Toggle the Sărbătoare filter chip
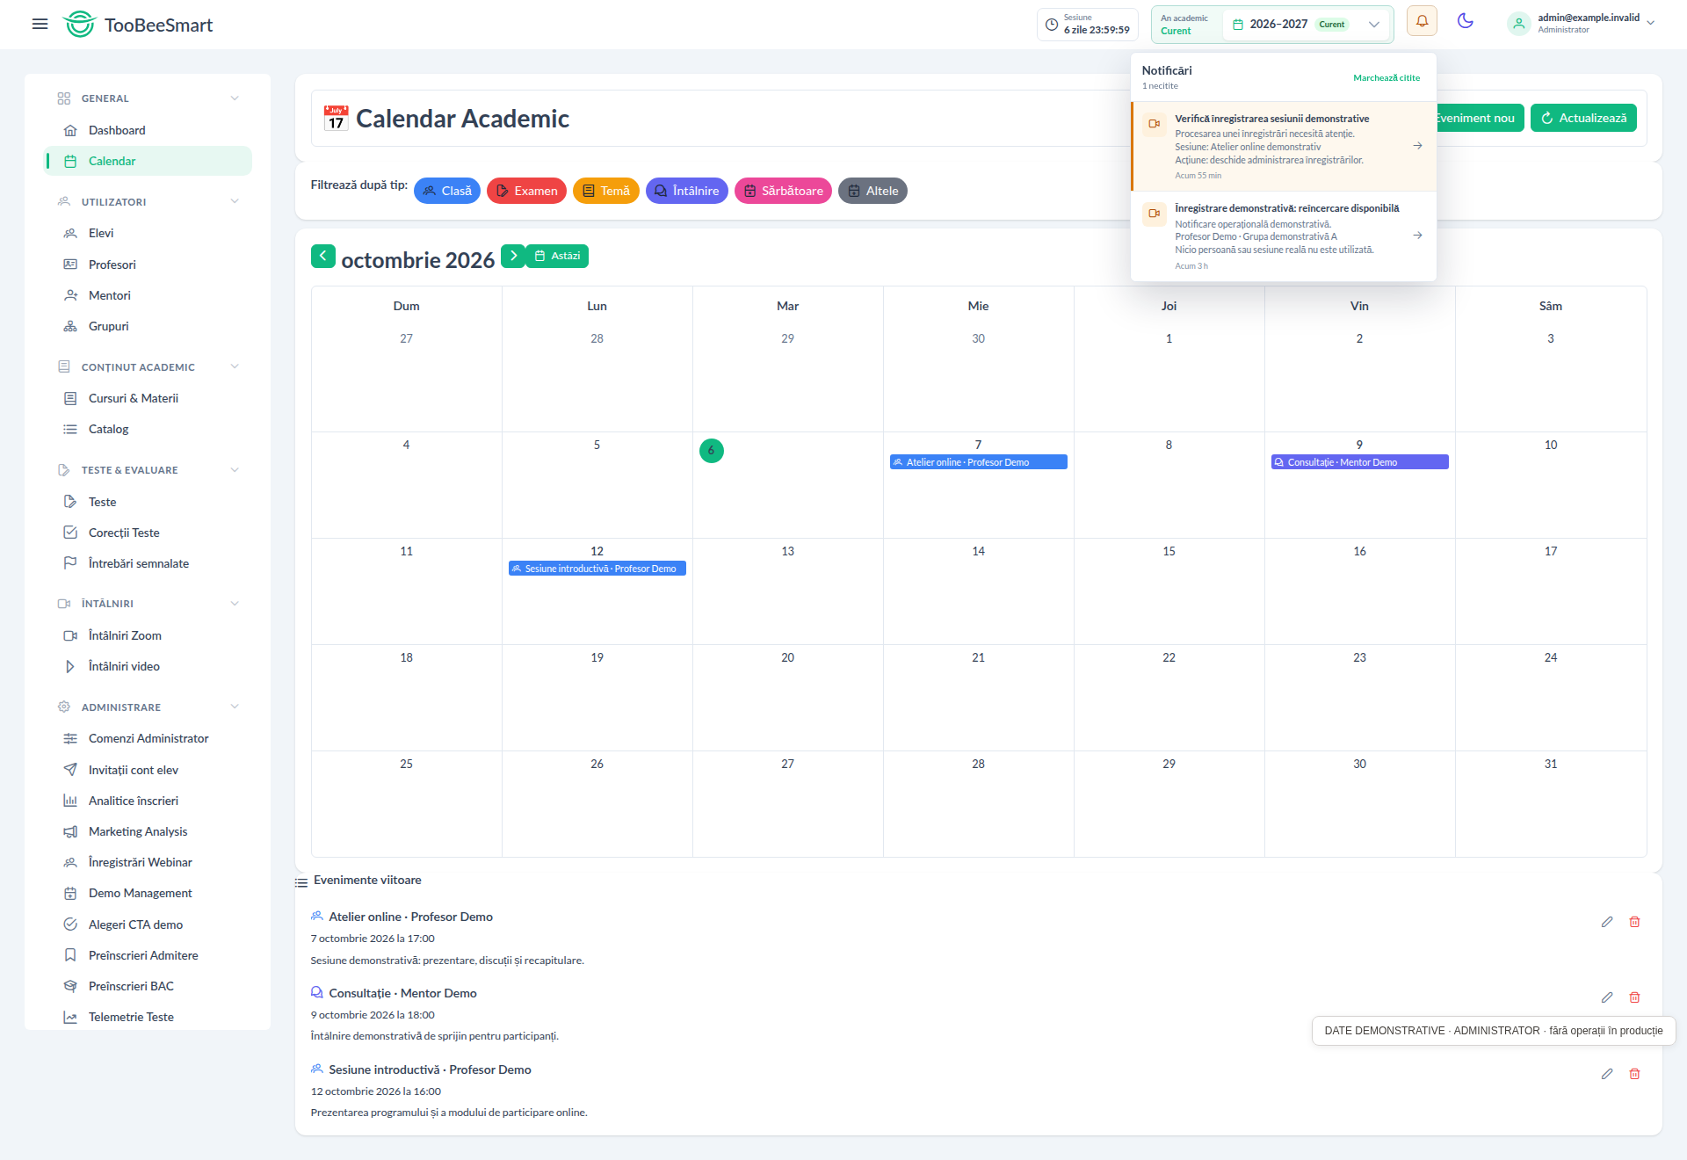The image size is (1687, 1160). [783, 191]
